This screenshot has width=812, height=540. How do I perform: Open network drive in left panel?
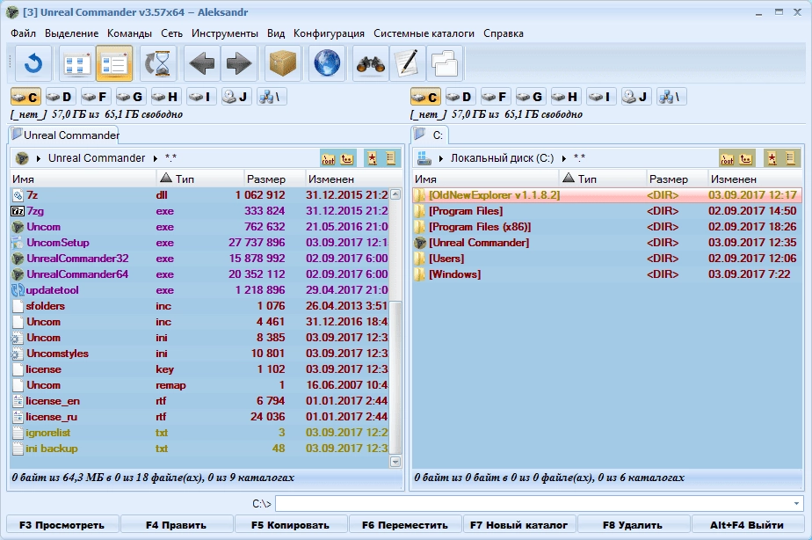pyautogui.click(x=272, y=97)
